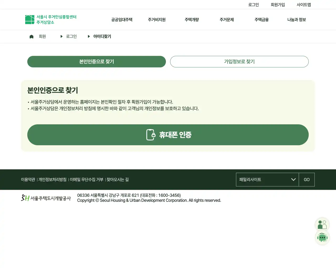Open the 주택금융 menu
The width and height of the screenshot is (336, 268).
click(261, 19)
